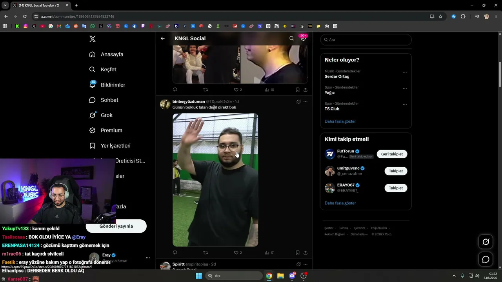Open the community members icon with 20+ badge
This screenshot has height=282, width=502.
(303, 38)
